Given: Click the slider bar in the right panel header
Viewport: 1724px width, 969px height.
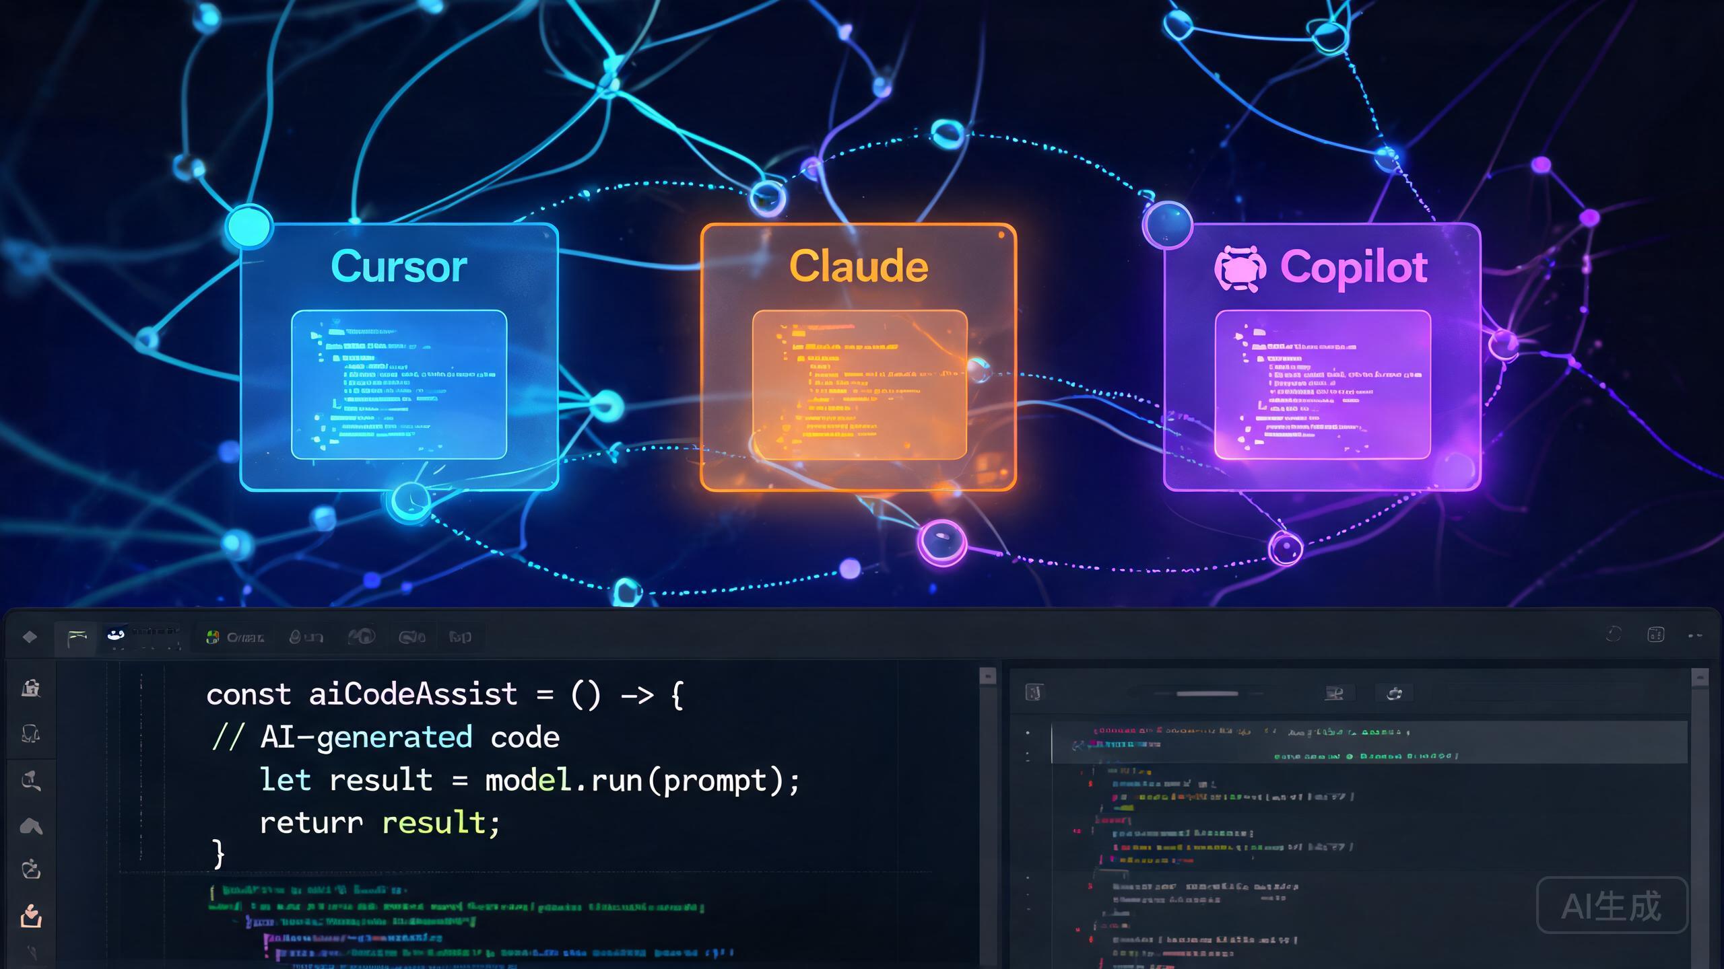Looking at the screenshot, I should (1207, 693).
